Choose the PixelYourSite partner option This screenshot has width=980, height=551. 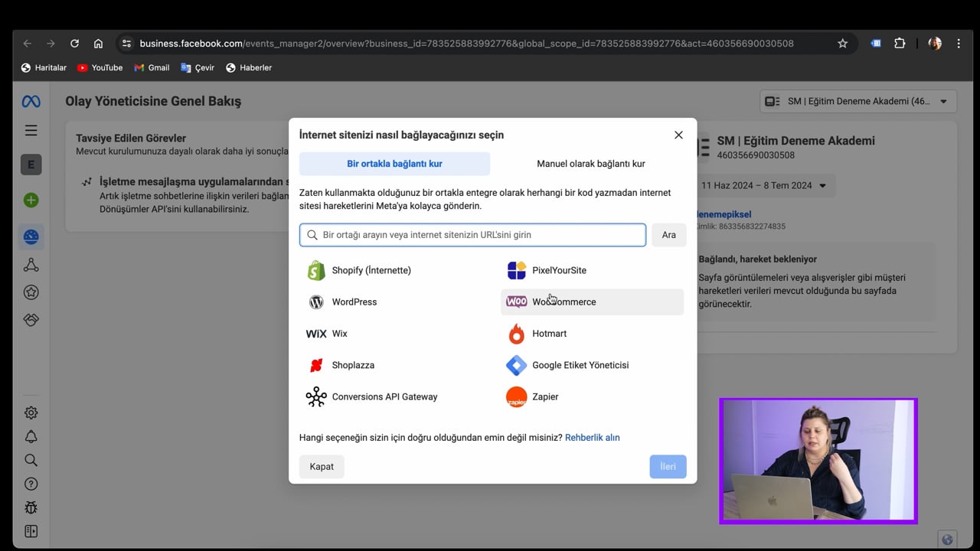tap(592, 270)
